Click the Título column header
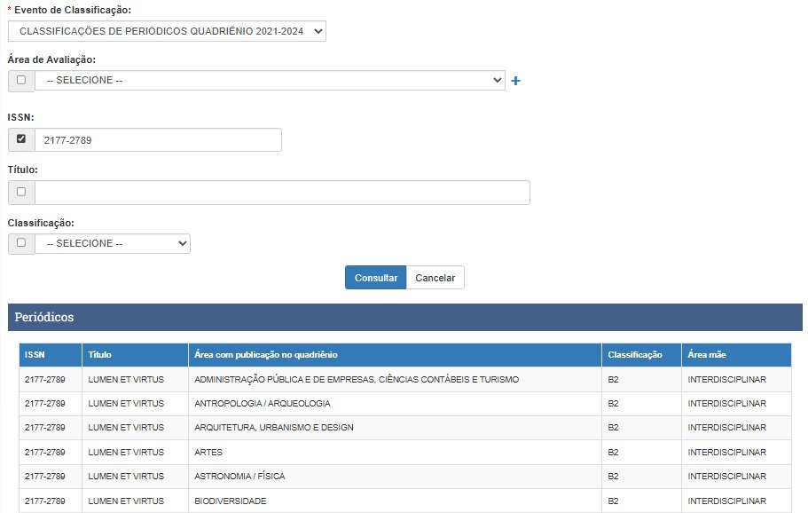Viewport: 808px width, 513px height. click(100, 355)
